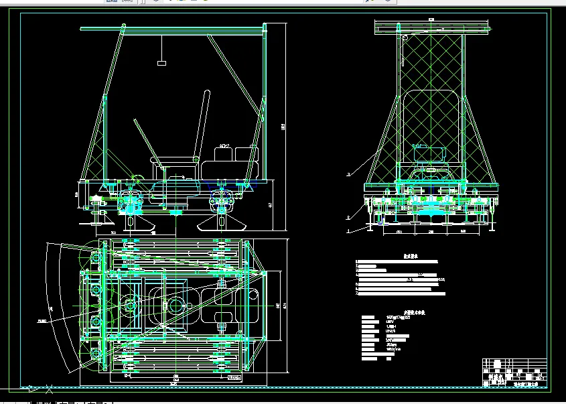
Task: Pick the leader callout number 1 in the front view
Action: pyautogui.click(x=348, y=231)
